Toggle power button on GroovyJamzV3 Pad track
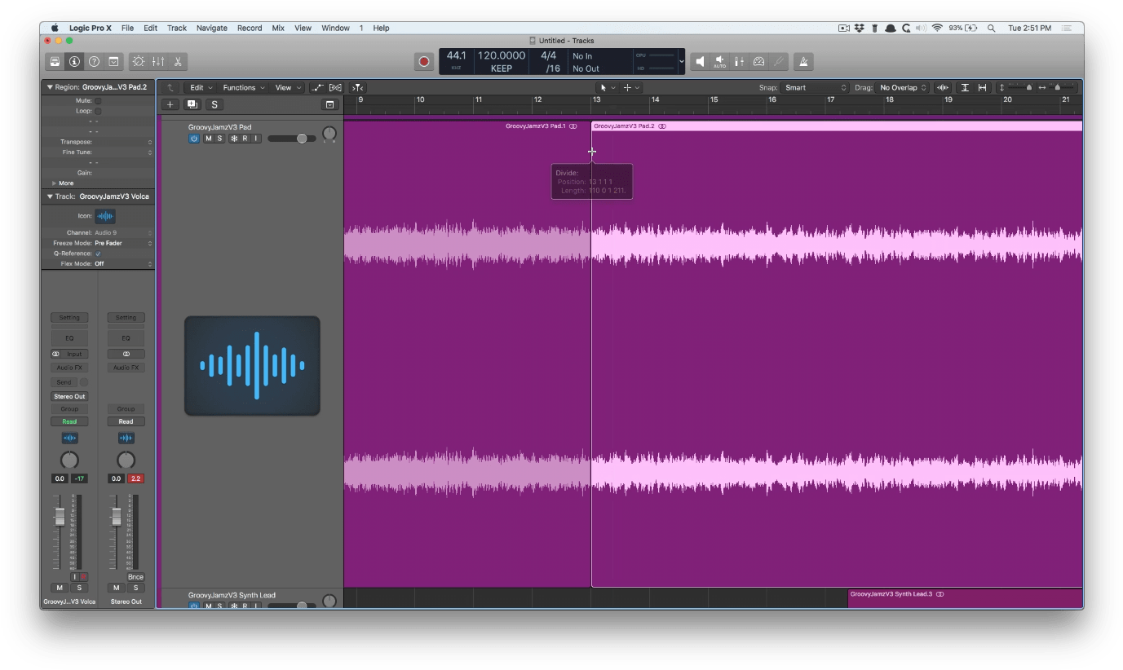 click(194, 139)
